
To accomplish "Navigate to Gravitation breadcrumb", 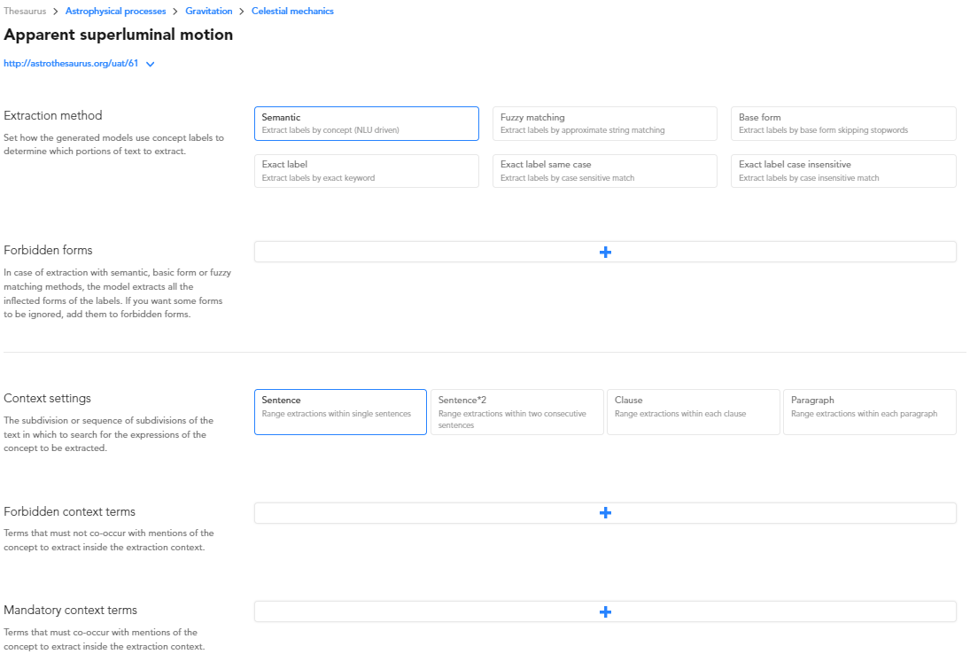I will point(209,12).
